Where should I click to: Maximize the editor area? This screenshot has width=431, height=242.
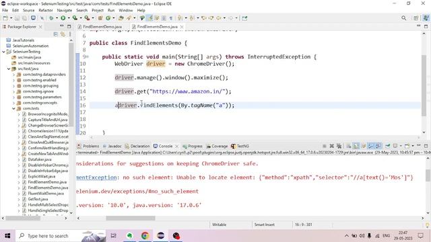point(426,26)
